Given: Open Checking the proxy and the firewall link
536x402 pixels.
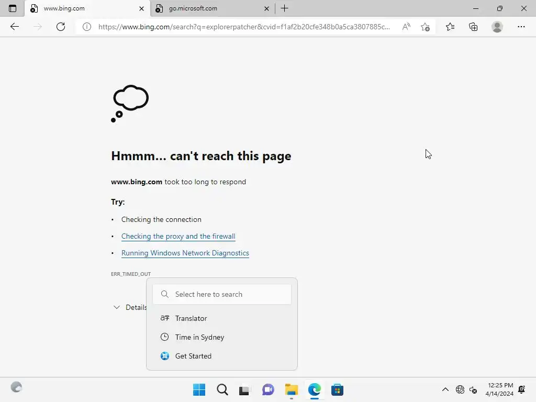Looking at the screenshot, I should (178, 236).
